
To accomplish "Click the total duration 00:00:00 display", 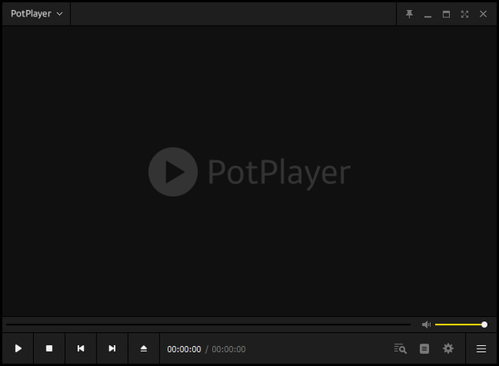I will pos(229,349).
